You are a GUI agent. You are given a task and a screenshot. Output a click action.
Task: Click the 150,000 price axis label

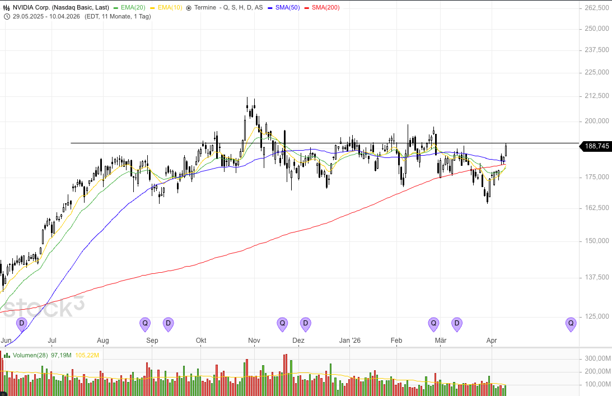pos(597,241)
